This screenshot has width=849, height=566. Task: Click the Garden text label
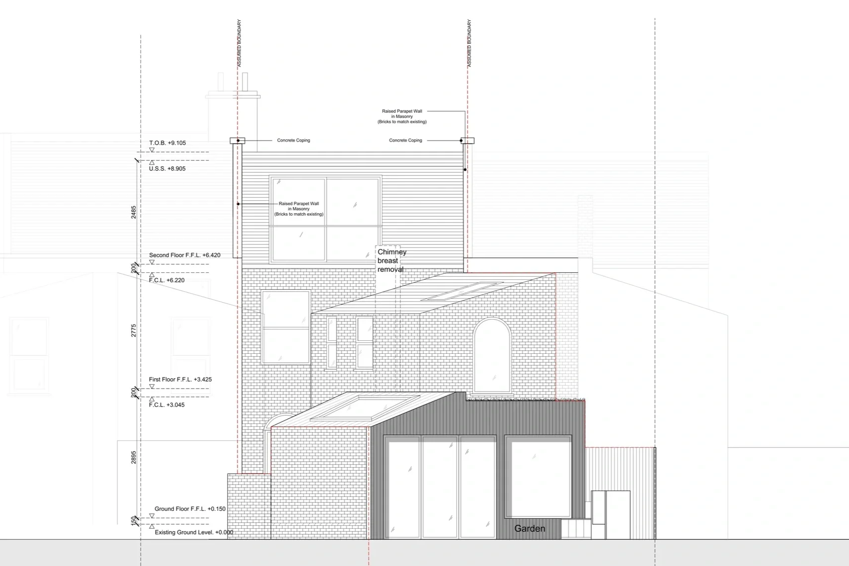[530, 528]
